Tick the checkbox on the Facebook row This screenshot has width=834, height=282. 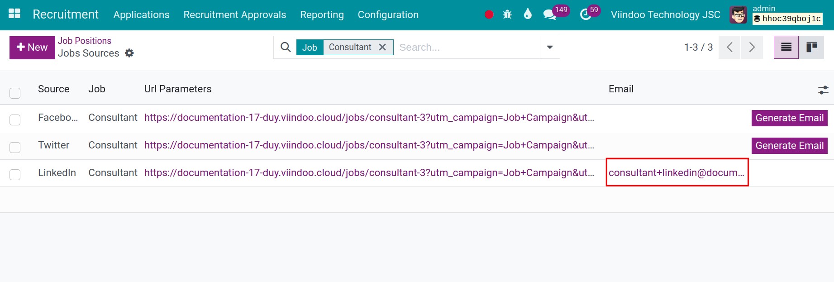pos(15,120)
